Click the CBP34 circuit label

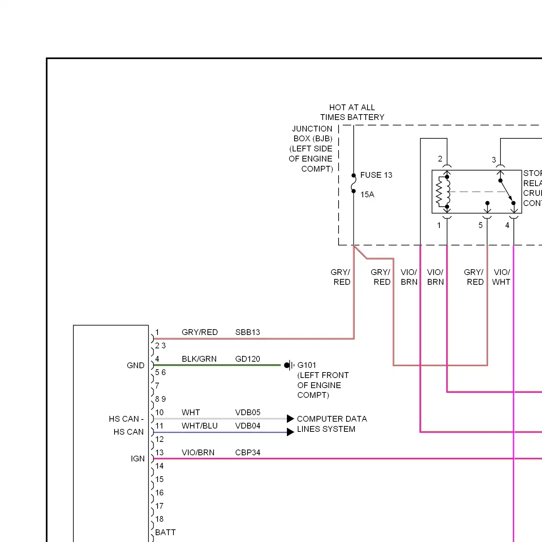click(x=248, y=452)
